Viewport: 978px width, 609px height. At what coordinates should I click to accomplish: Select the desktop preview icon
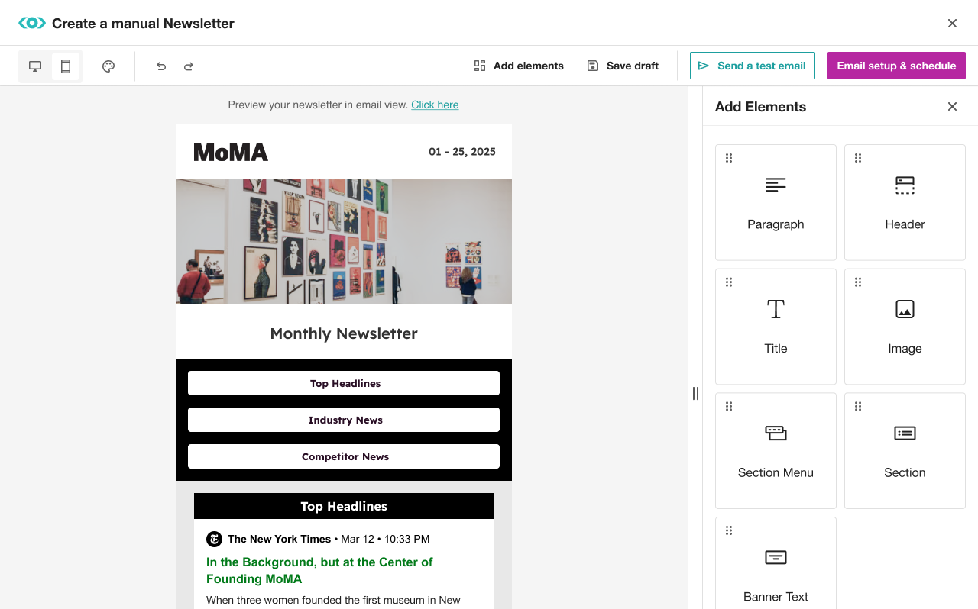[34, 66]
